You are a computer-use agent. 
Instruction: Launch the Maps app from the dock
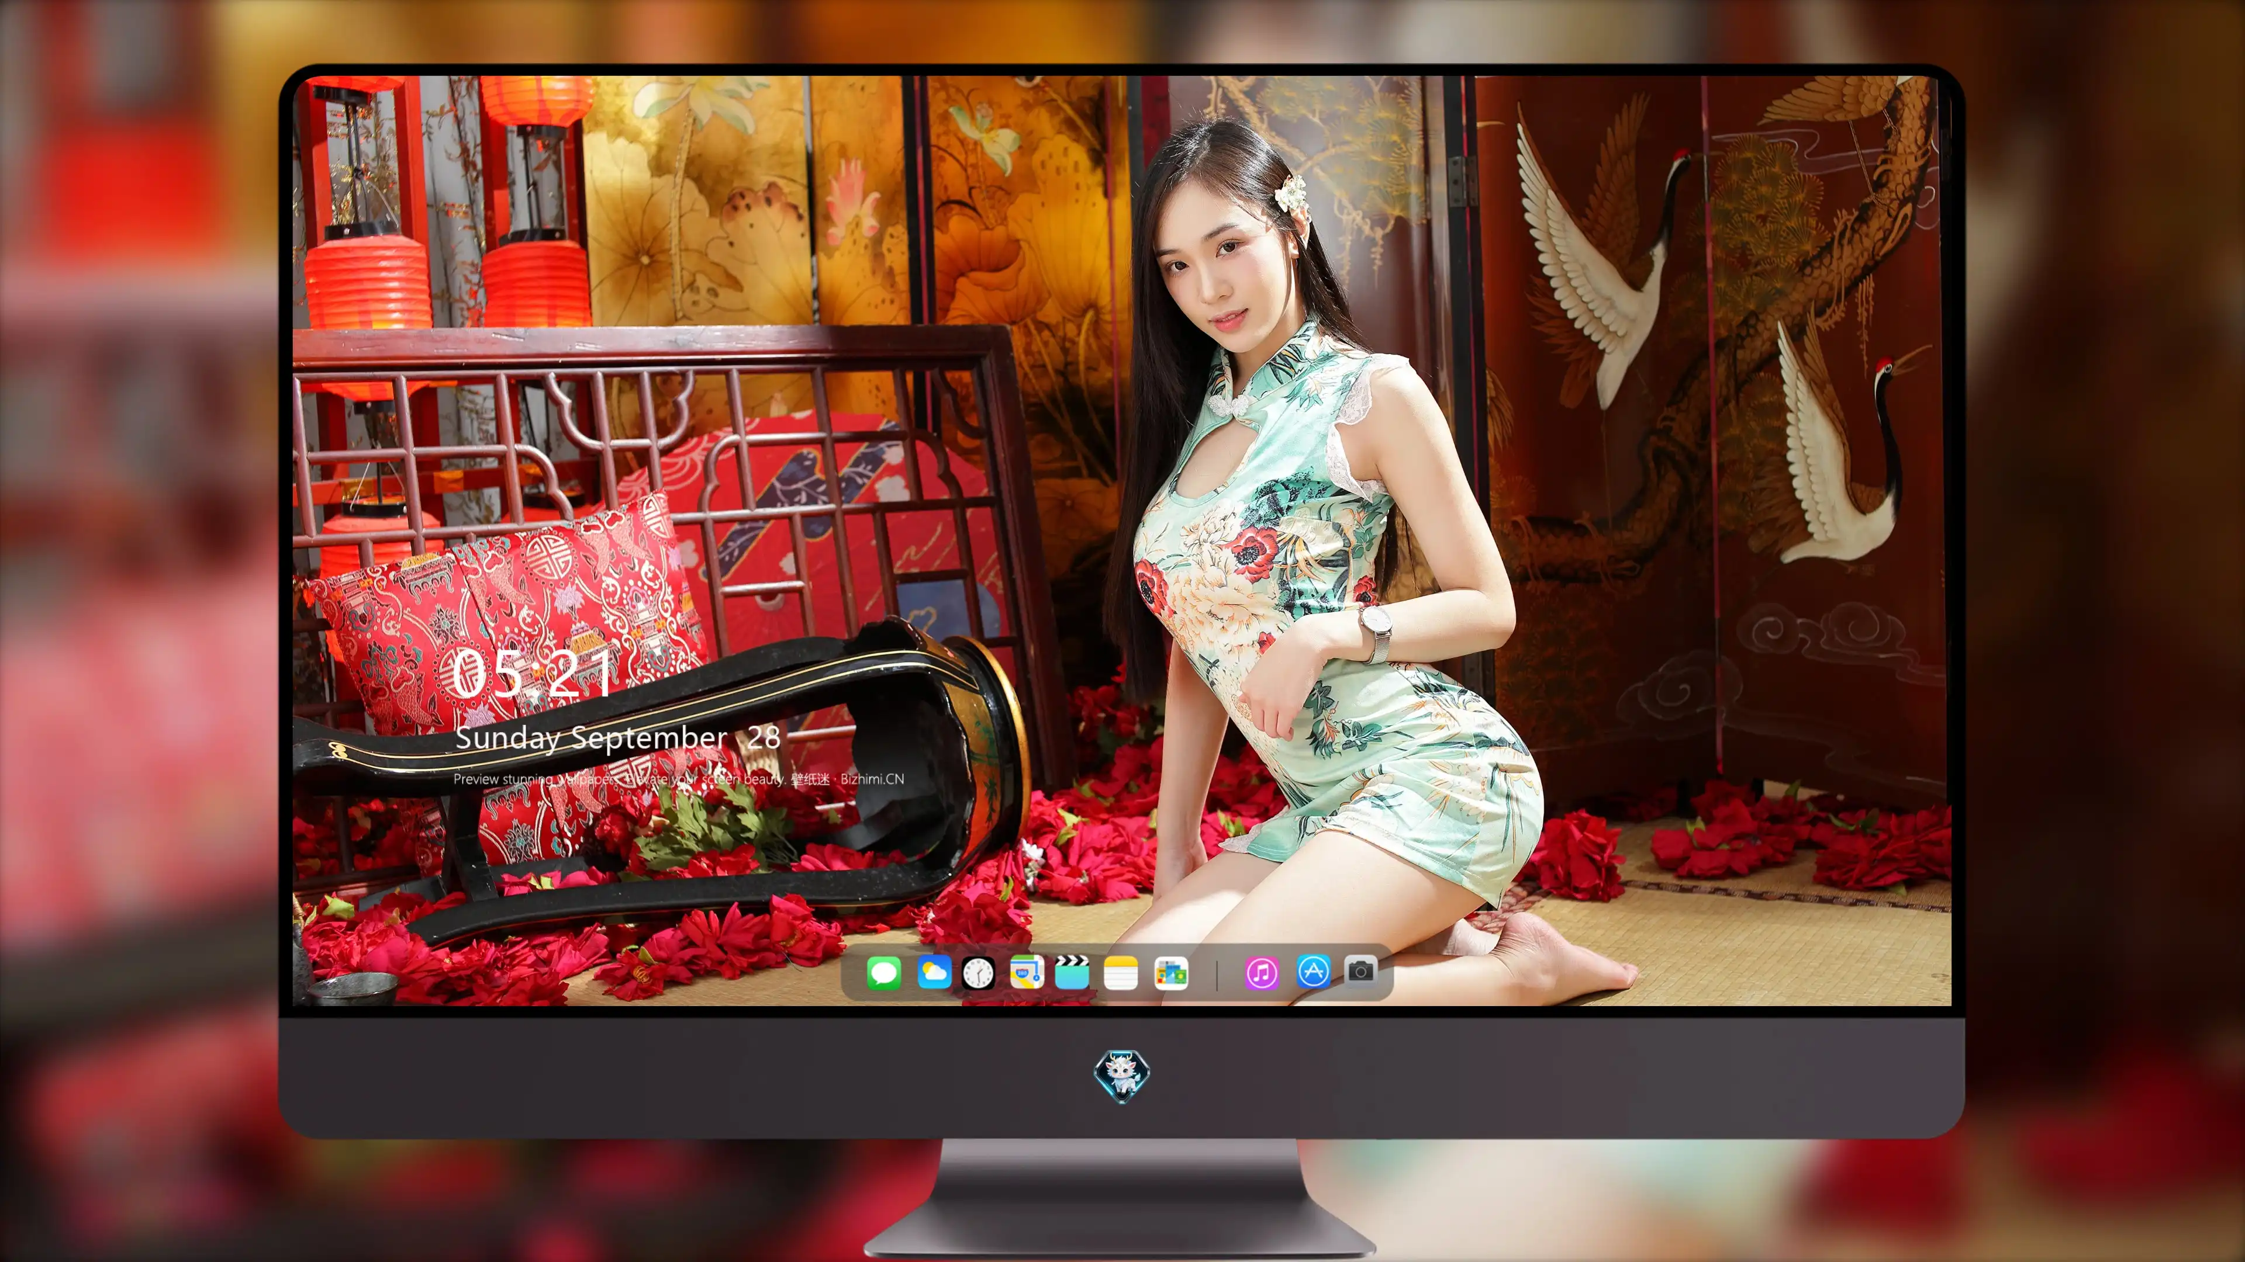pos(1027,972)
